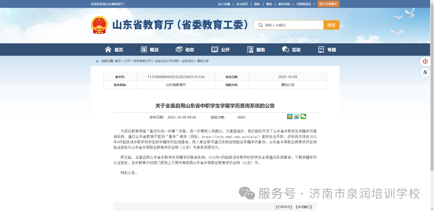434x211 pixels.
Task: Click index number 11370000004502323D/2025-01334
Action: (x=176, y=77)
